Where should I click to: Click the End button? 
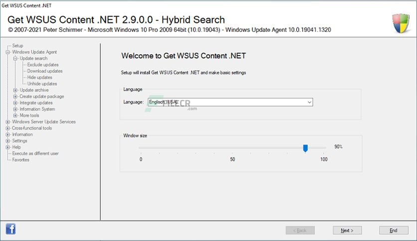394,231
